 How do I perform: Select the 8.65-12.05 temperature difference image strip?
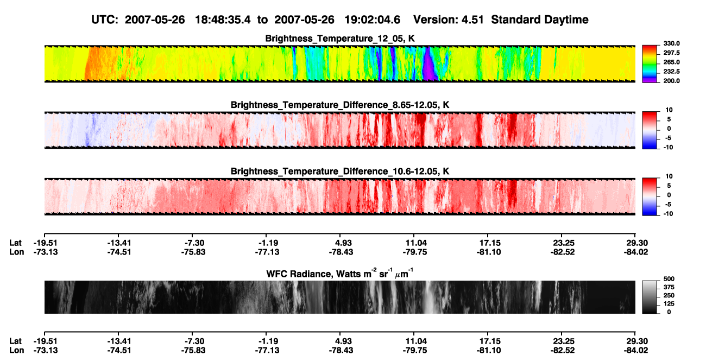(x=339, y=130)
